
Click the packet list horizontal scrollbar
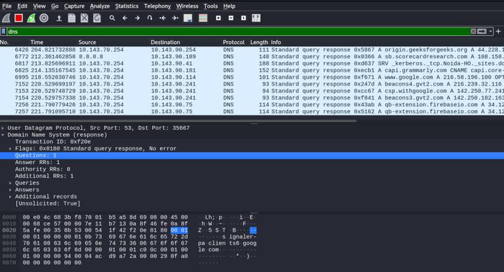coord(178,121)
